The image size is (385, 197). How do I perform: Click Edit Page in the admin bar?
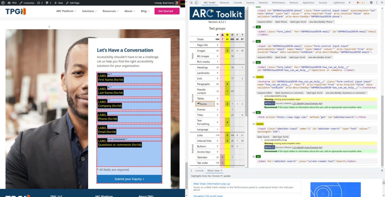pyautogui.click(x=73, y=3)
